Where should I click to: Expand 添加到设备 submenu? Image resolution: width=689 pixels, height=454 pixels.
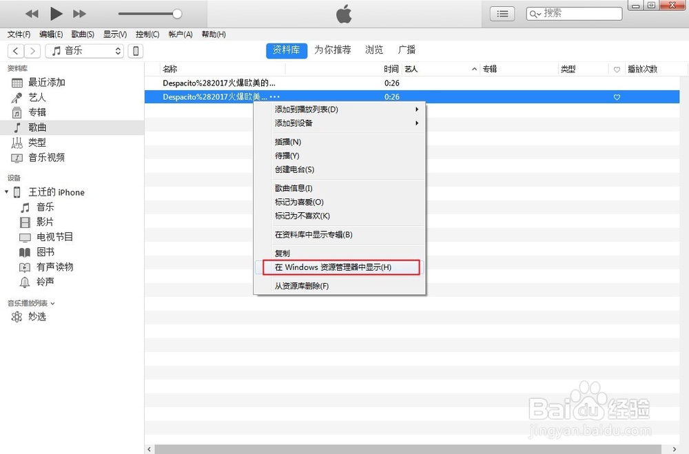point(339,123)
